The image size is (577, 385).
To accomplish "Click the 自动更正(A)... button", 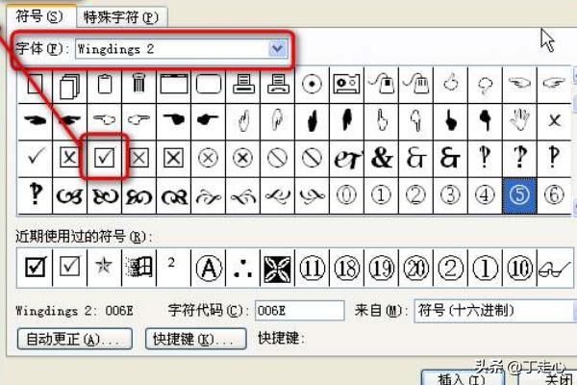I will pos(74,339).
